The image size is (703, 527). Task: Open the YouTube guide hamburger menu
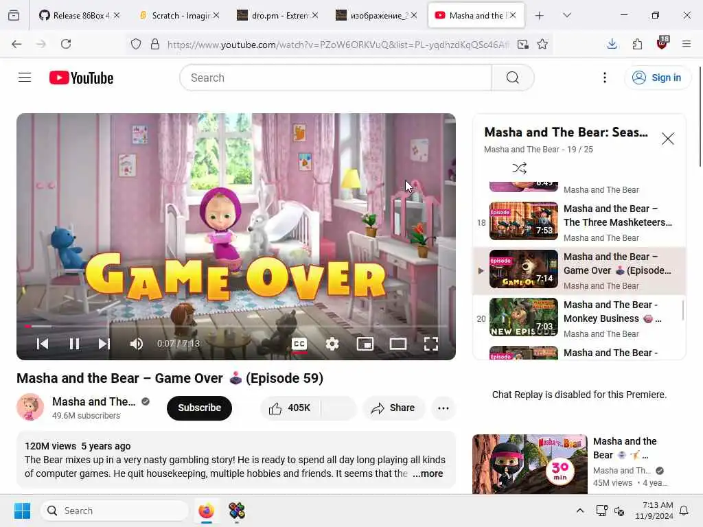click(x=25, y=78)
